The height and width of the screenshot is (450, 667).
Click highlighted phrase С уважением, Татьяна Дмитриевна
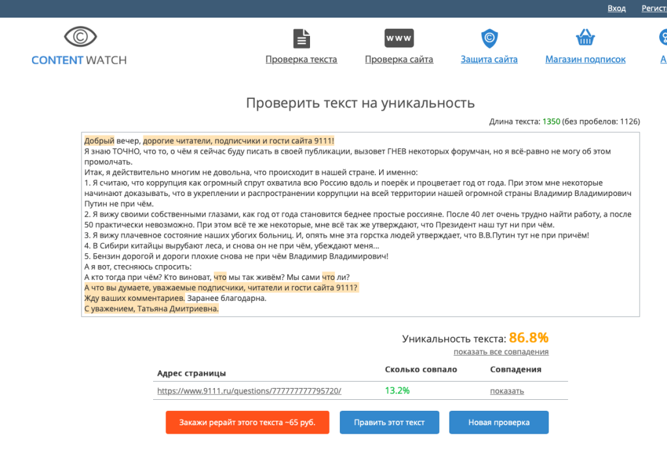click(x=151, y=309)
